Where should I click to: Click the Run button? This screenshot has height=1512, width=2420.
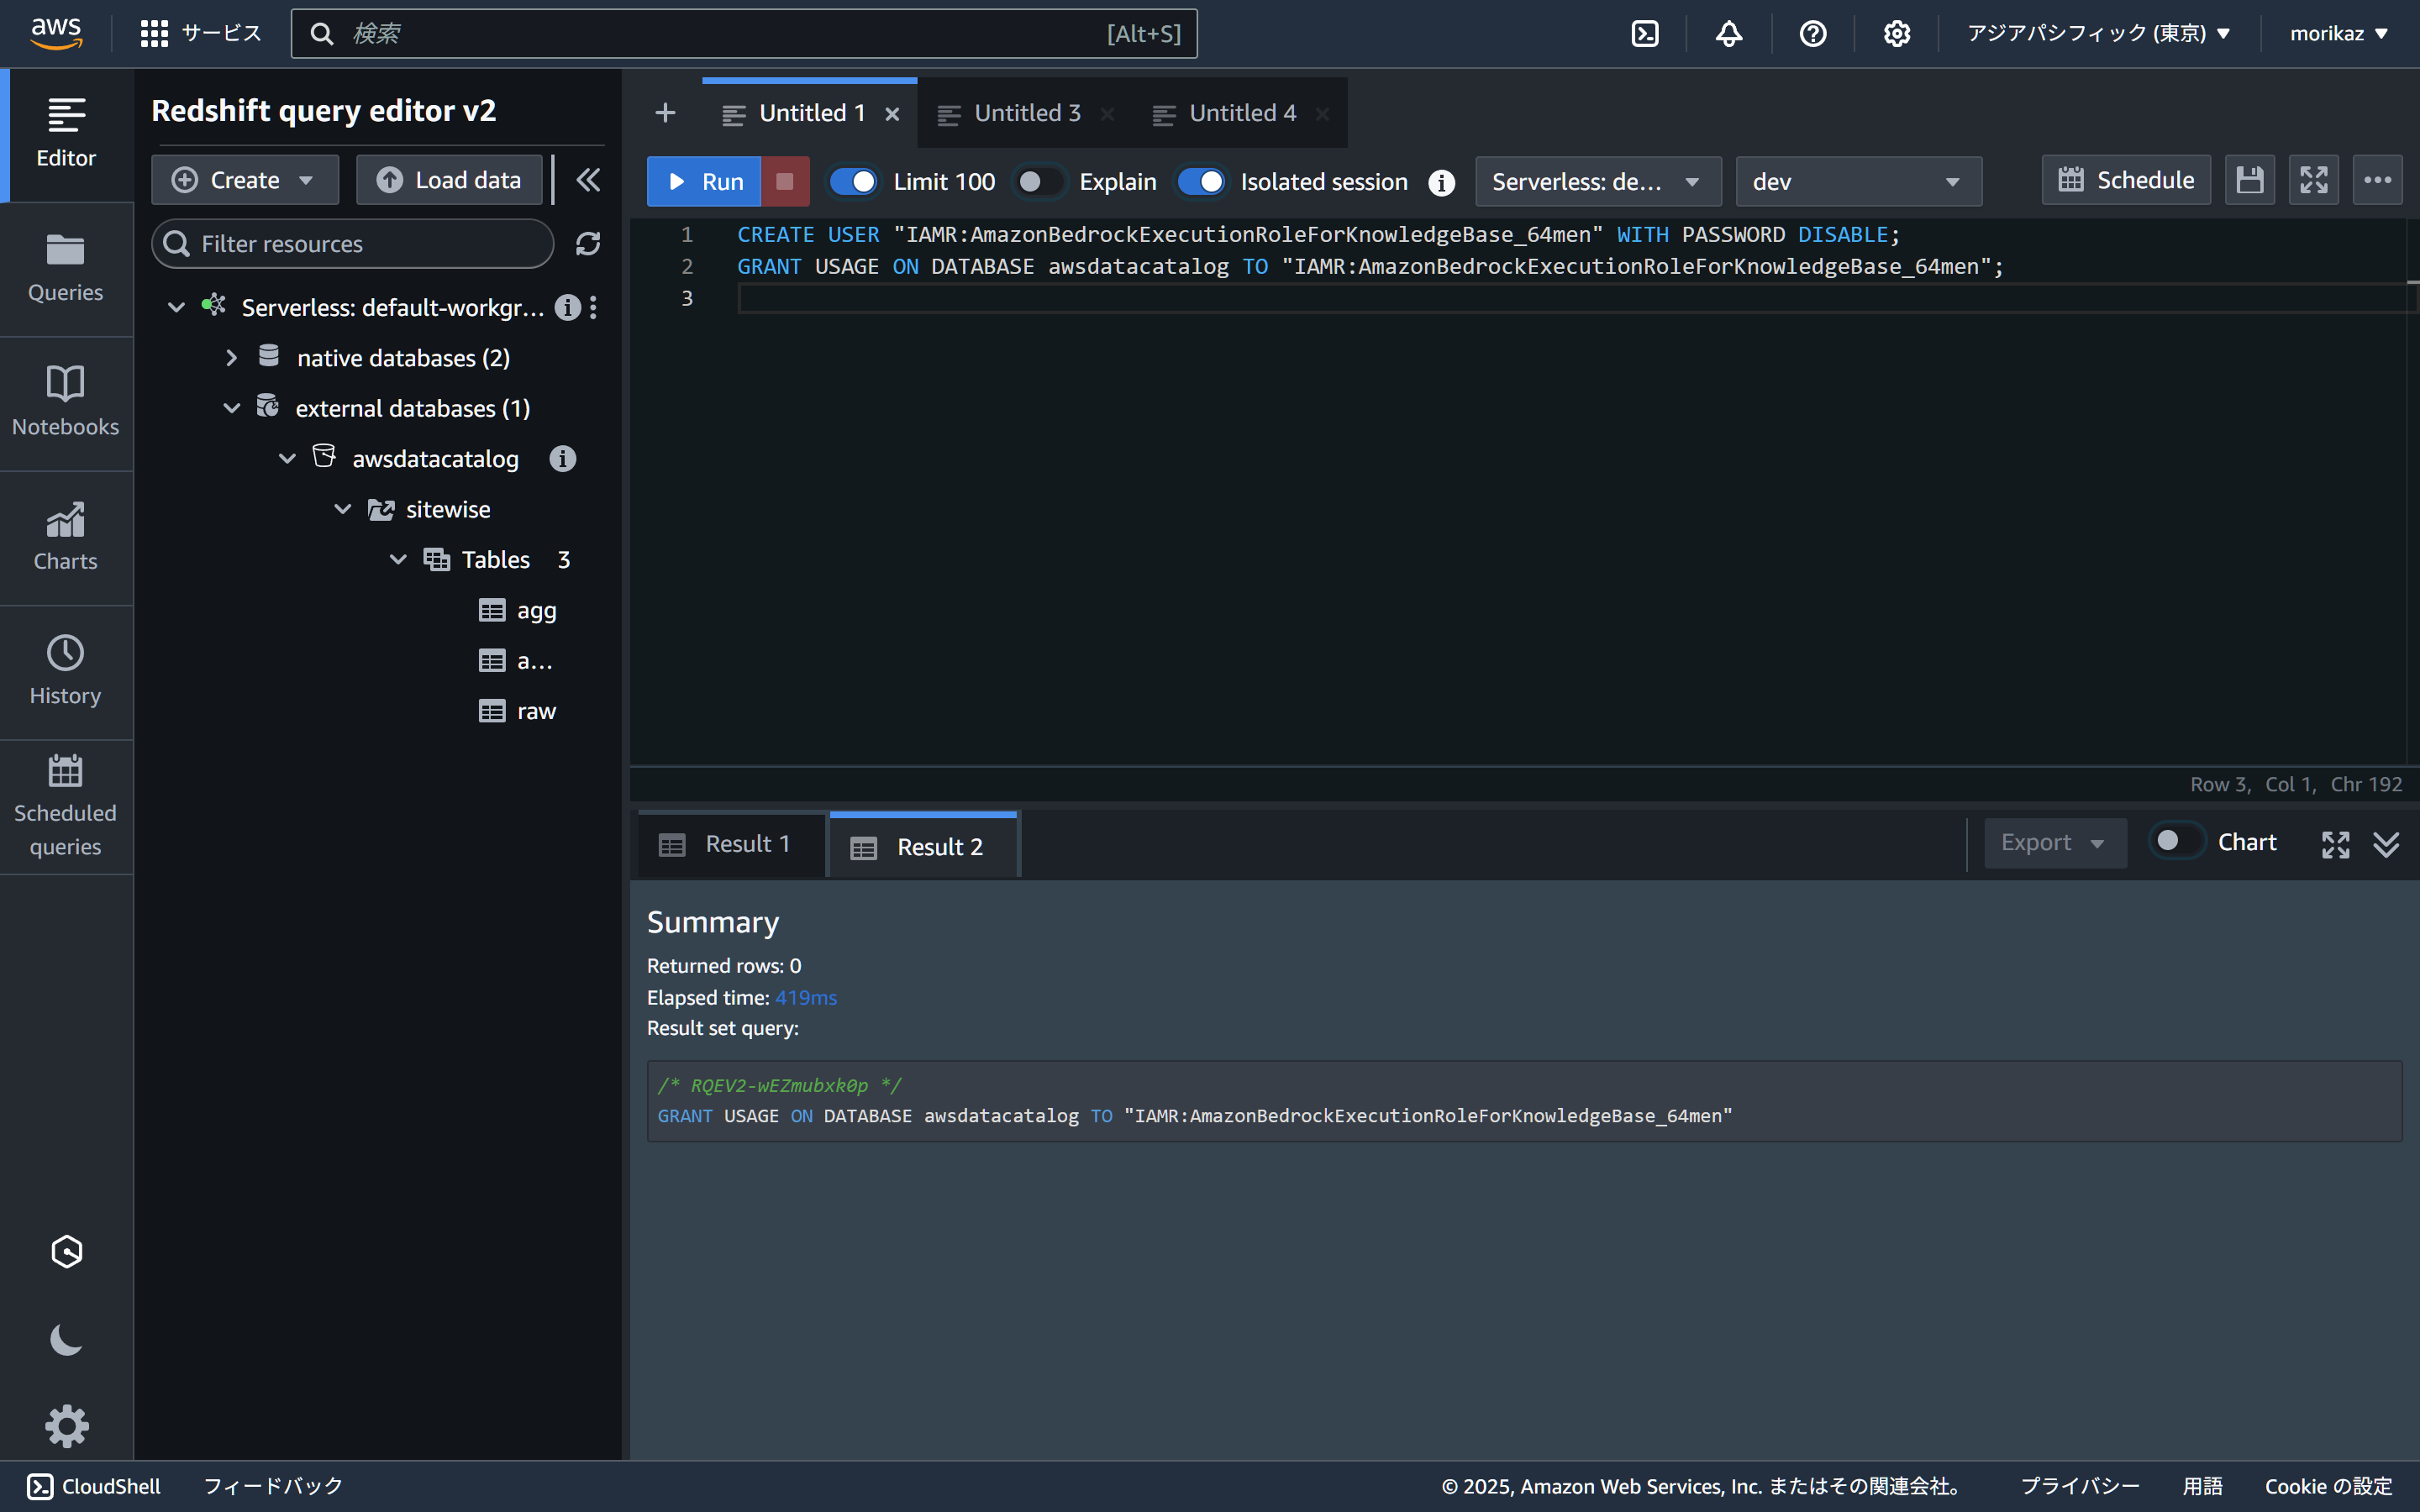(704, 182)
